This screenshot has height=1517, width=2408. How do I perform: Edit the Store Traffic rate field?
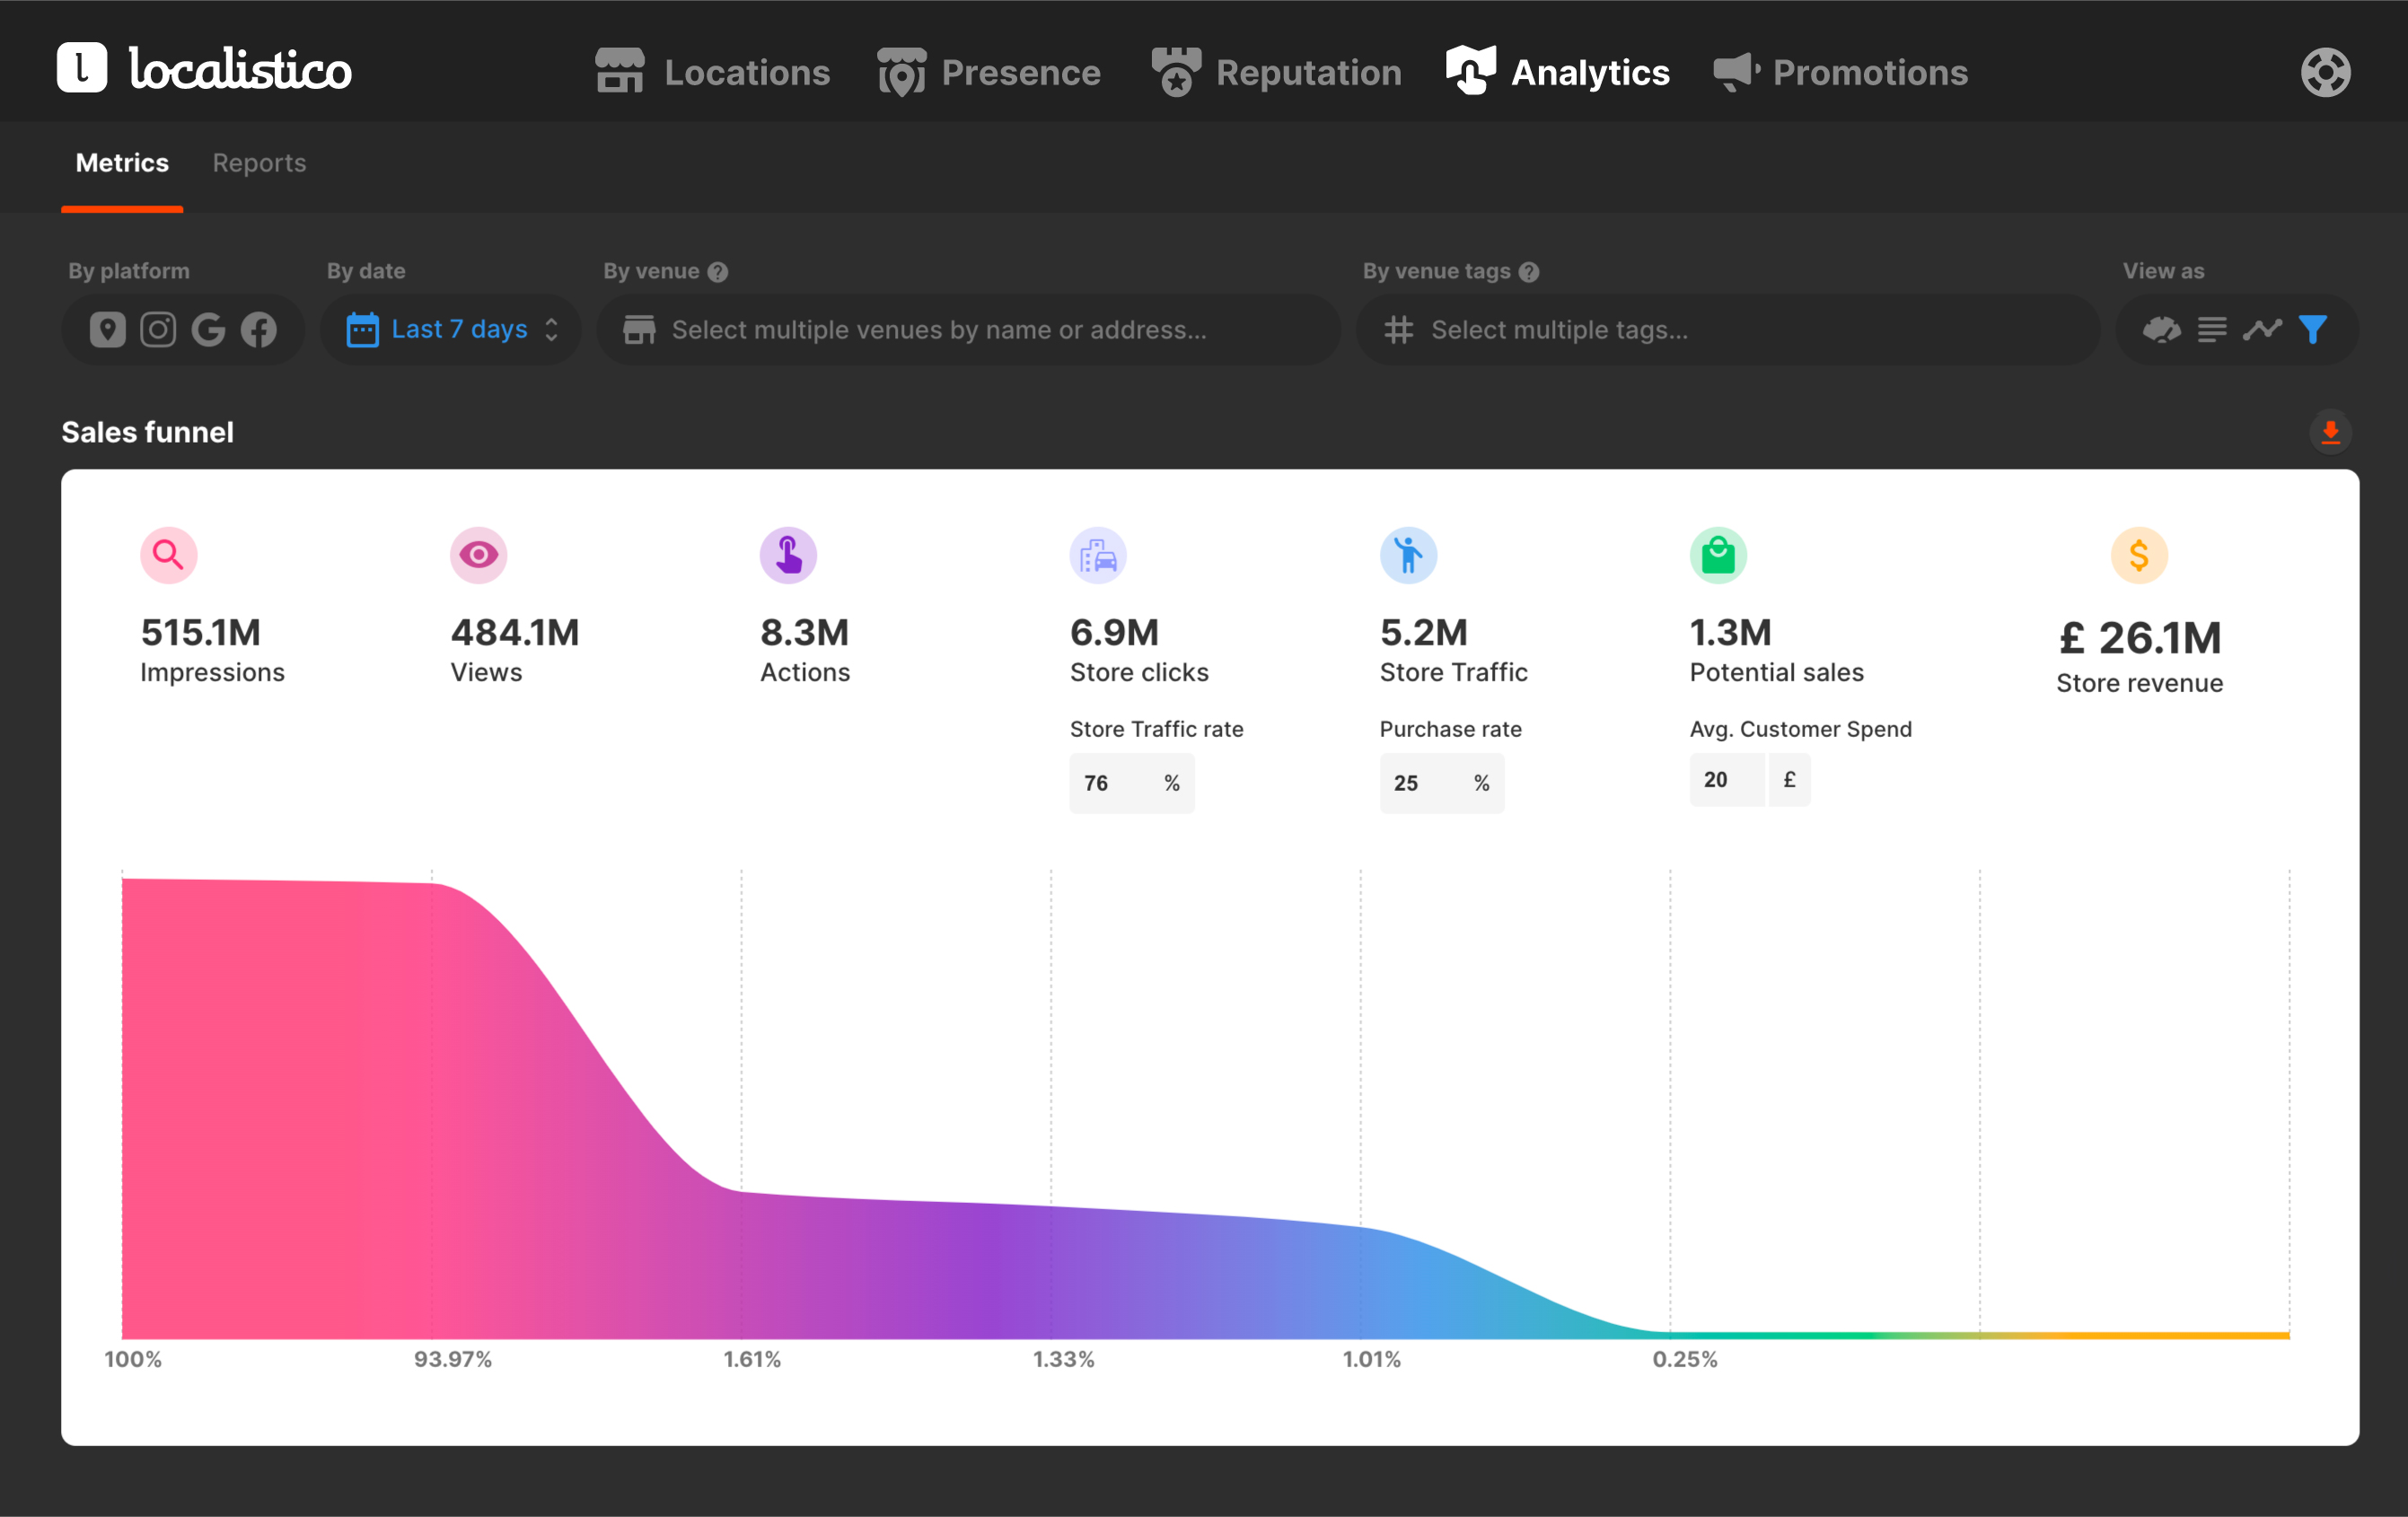pos(1132,783)
